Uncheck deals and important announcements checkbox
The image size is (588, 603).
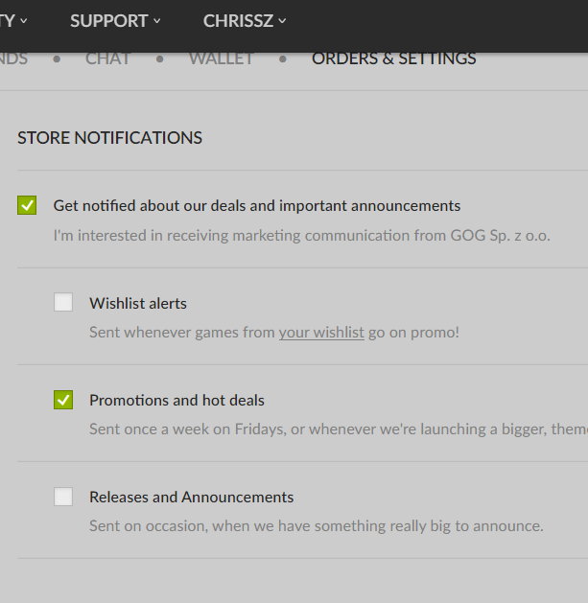[27, 205]
